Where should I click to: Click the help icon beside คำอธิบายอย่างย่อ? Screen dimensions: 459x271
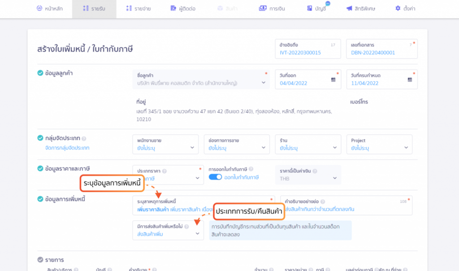pyautogui.click(x=323, y=201)
